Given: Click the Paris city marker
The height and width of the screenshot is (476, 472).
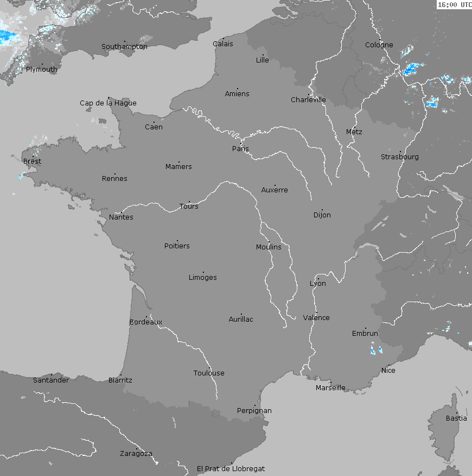Looking at the screenshot, I should pos(241,143).
